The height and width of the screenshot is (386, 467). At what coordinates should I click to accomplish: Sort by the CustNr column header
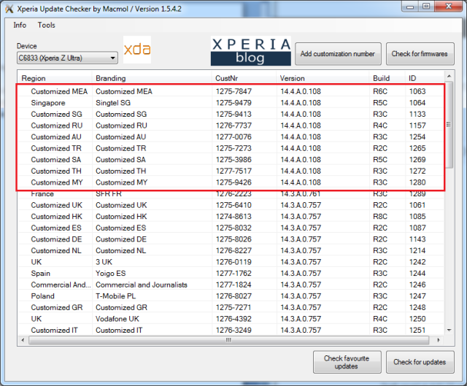point(244,78)
